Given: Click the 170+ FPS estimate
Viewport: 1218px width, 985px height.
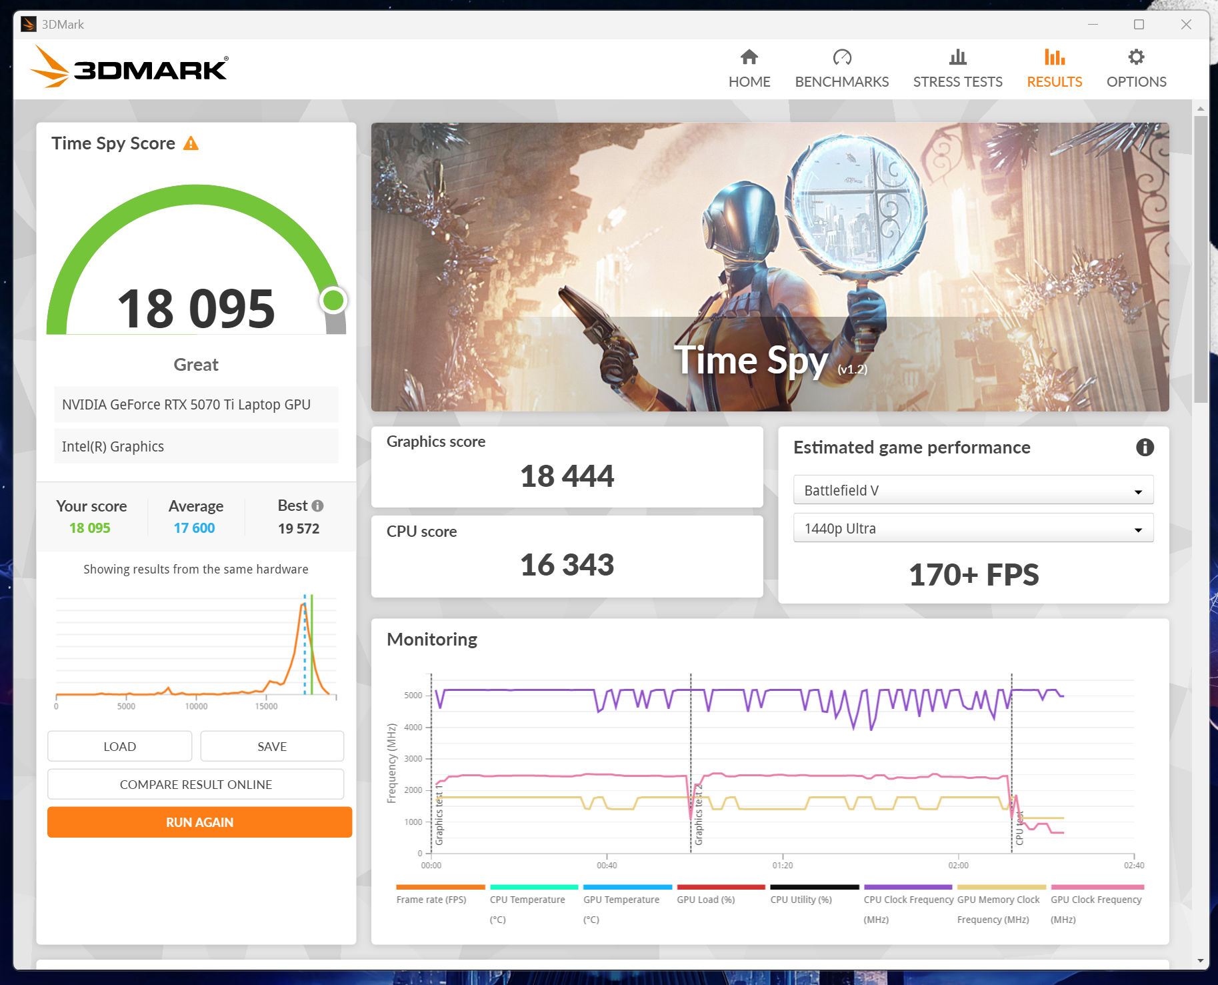Looking at the screenshot, I should 973,575.
